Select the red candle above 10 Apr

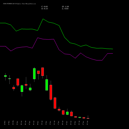tap(43, 72)
